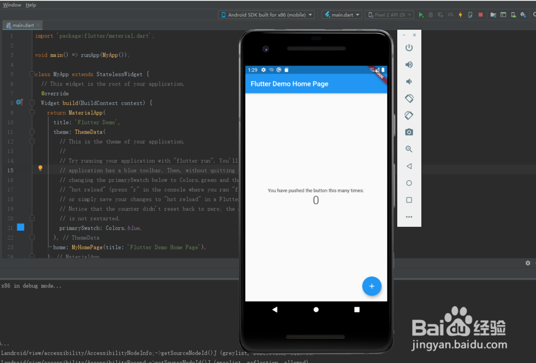The width and height of the screenshot is (536, 363).
Task: Click the override gutter icon on line 8
Action: (x=19, y=102)
